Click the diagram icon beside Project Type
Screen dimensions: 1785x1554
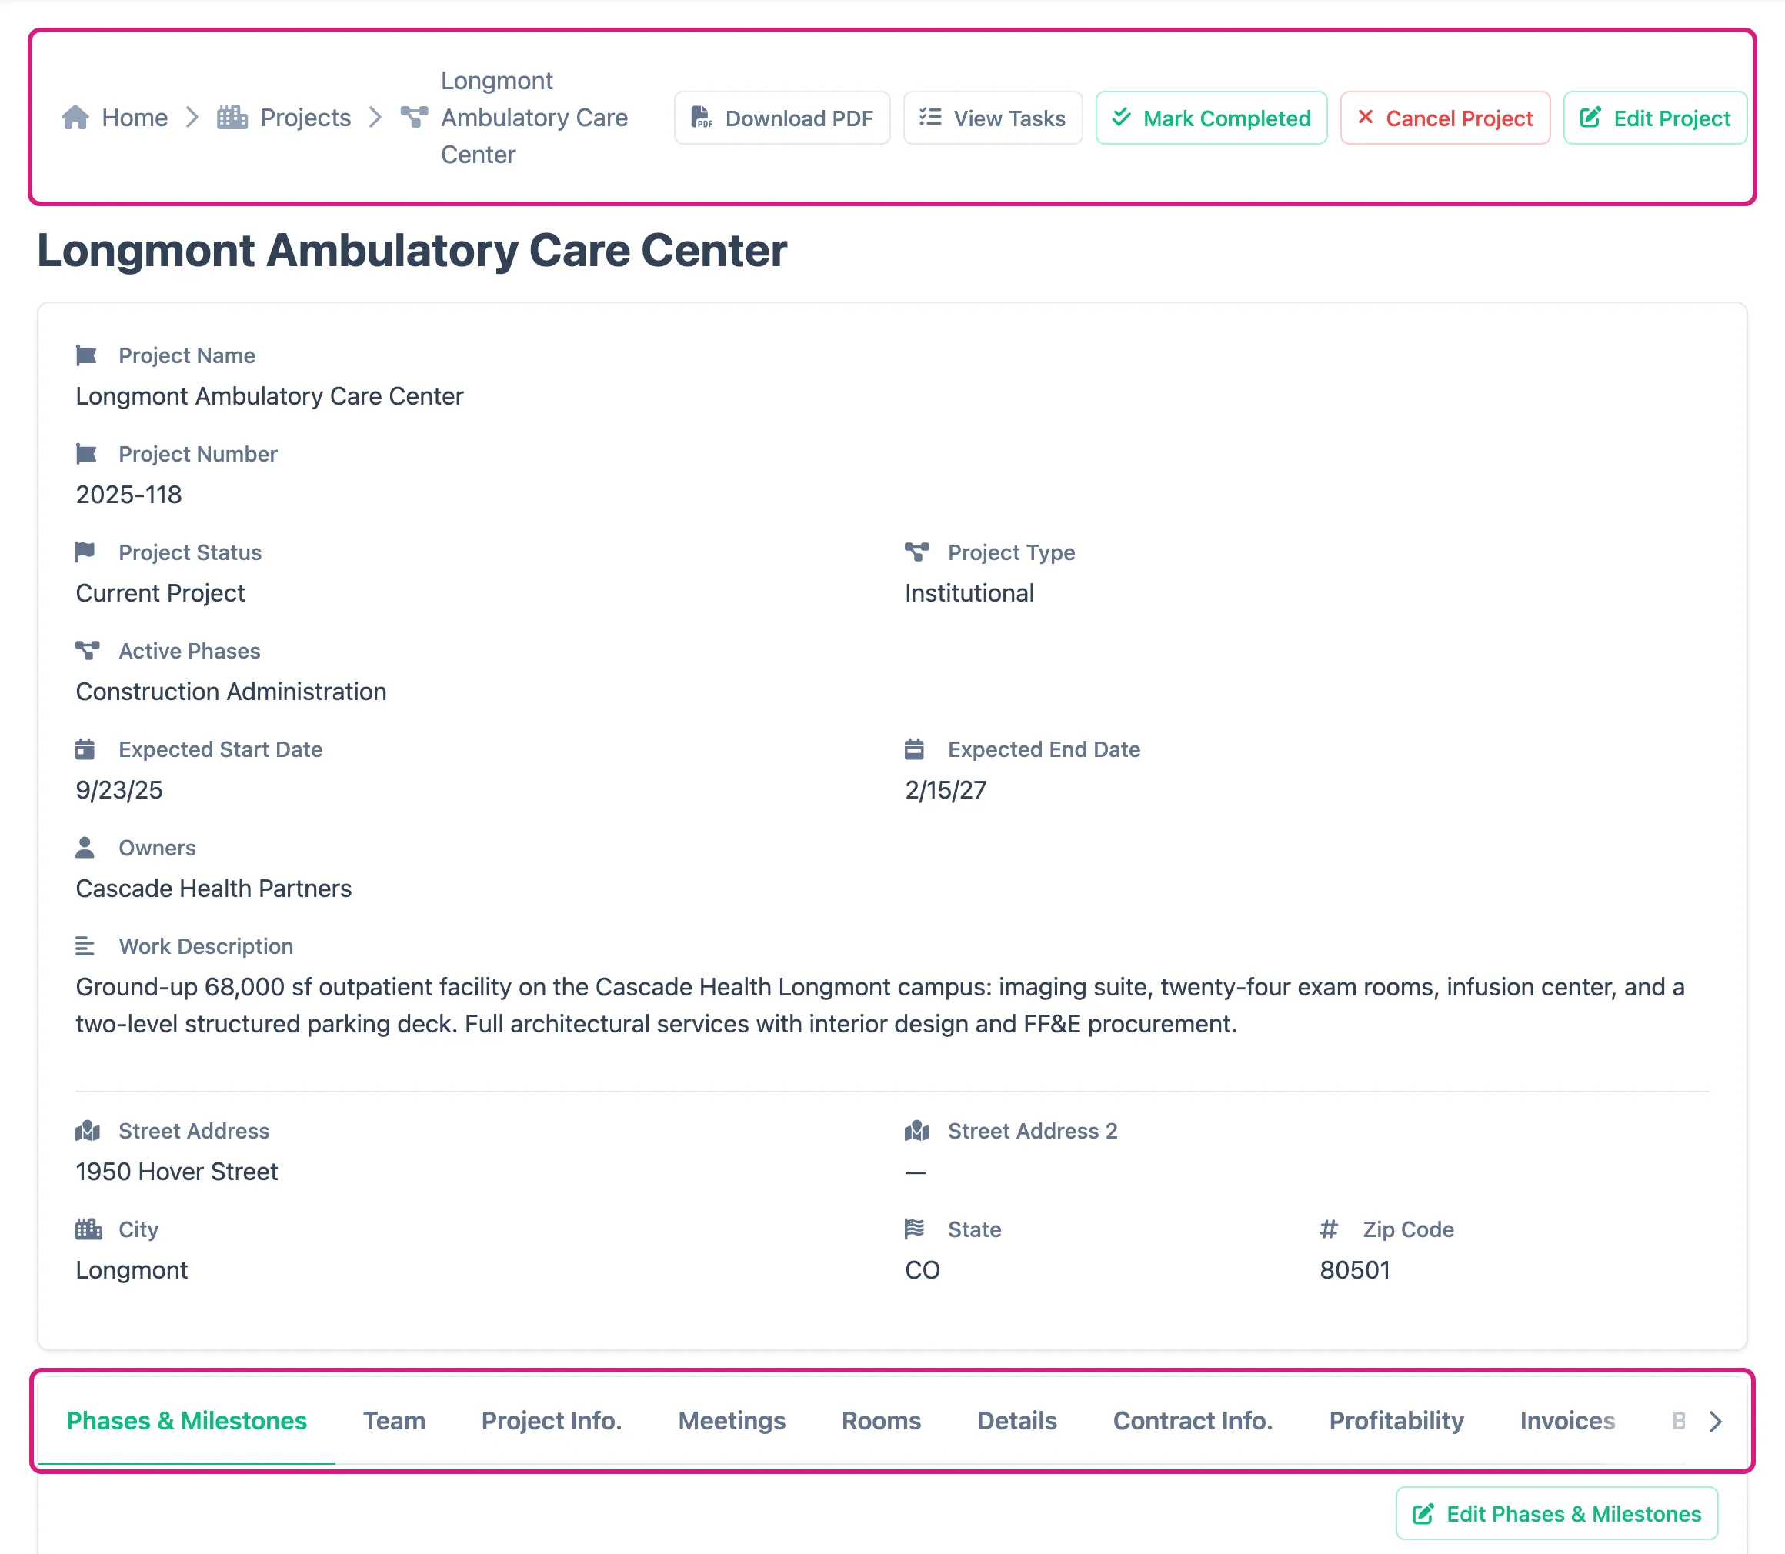click(917, 552)
